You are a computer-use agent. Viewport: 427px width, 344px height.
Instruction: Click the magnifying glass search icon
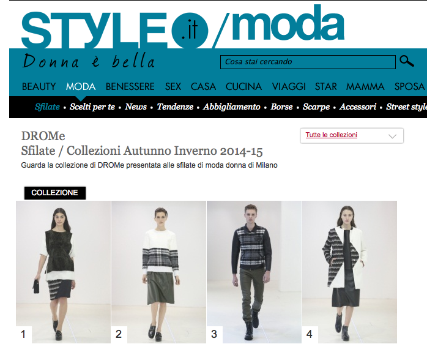[x=407, y=61]
